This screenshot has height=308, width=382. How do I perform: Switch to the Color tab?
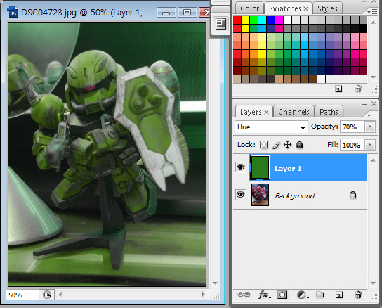(249, 8)
